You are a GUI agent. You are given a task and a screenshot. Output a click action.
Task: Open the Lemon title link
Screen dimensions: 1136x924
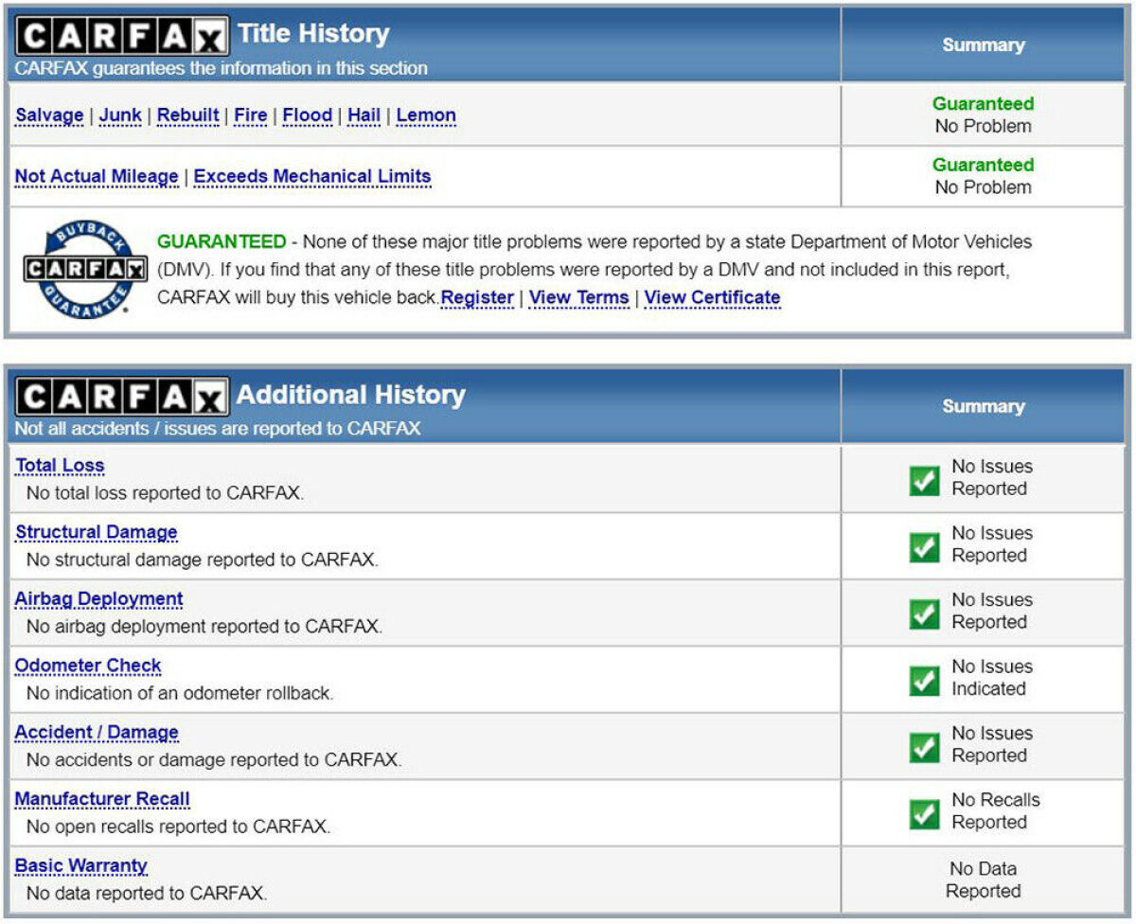(426, 115)
